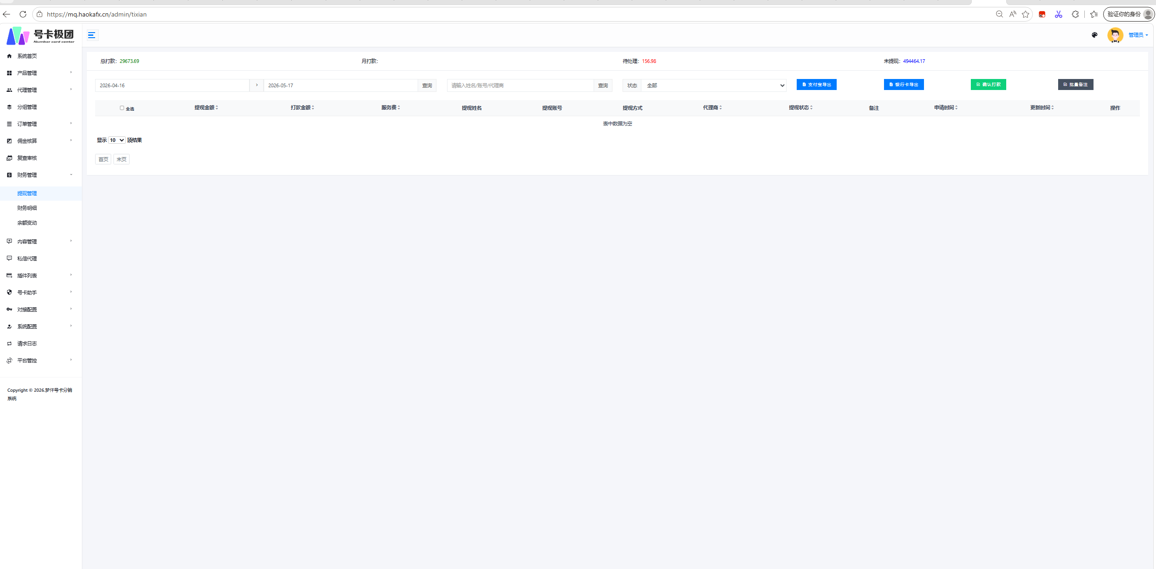The height and width of the screenshot is (569, 1156).
Task: Click the read aloud icon
Action: [1013, 14]
